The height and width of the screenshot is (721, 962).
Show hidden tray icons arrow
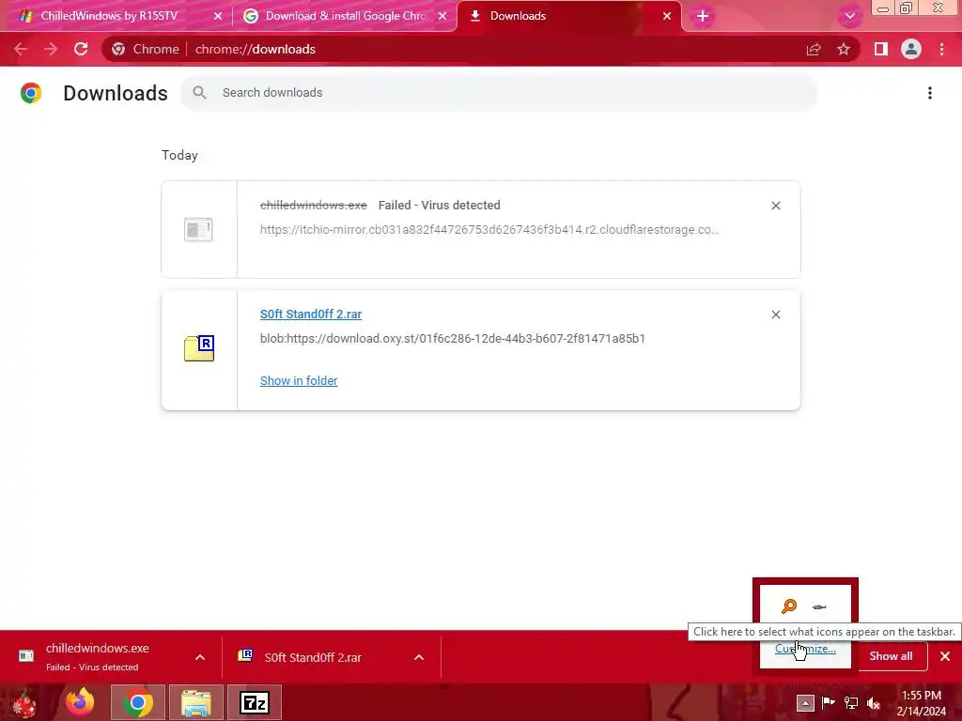805,702
